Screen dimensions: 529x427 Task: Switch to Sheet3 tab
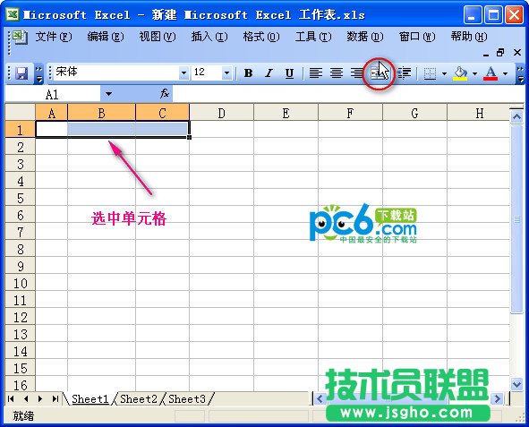(x=187, y=398)
